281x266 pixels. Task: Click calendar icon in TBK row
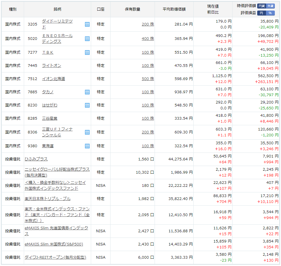pyautogui.click(x=87, y=52)
